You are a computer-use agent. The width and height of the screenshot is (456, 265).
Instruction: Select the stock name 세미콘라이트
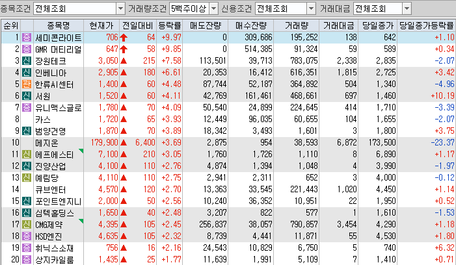tap(59, 38)
